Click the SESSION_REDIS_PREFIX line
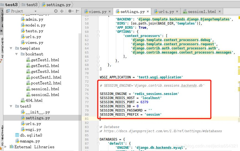The image size is (240, 151). coord(131,115)
